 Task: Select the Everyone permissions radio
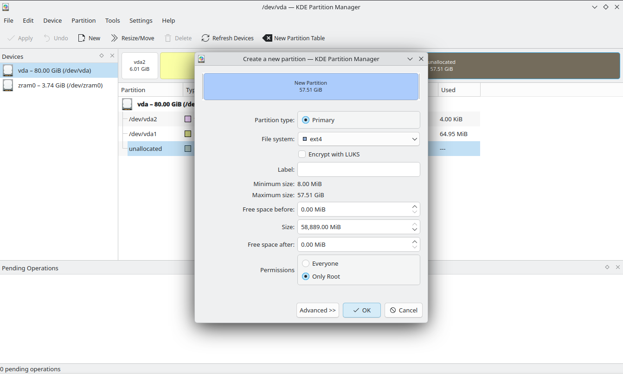coord(306,263)
